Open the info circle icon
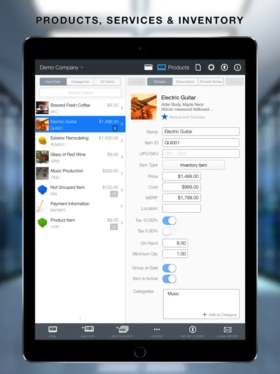The height and width of the screenshot is (374, 280). click(x=237, y=68)
